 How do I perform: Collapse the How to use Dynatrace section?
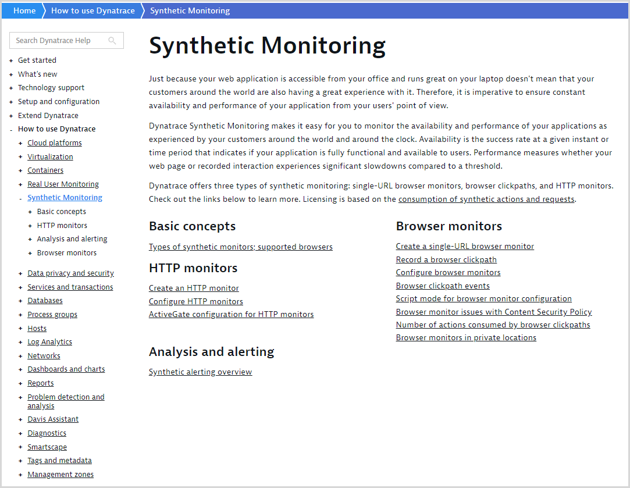tap(11, 130)
